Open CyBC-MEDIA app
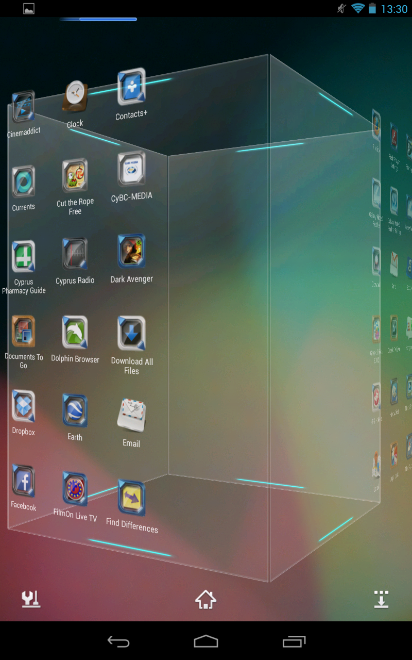 (x=131, y=170)
